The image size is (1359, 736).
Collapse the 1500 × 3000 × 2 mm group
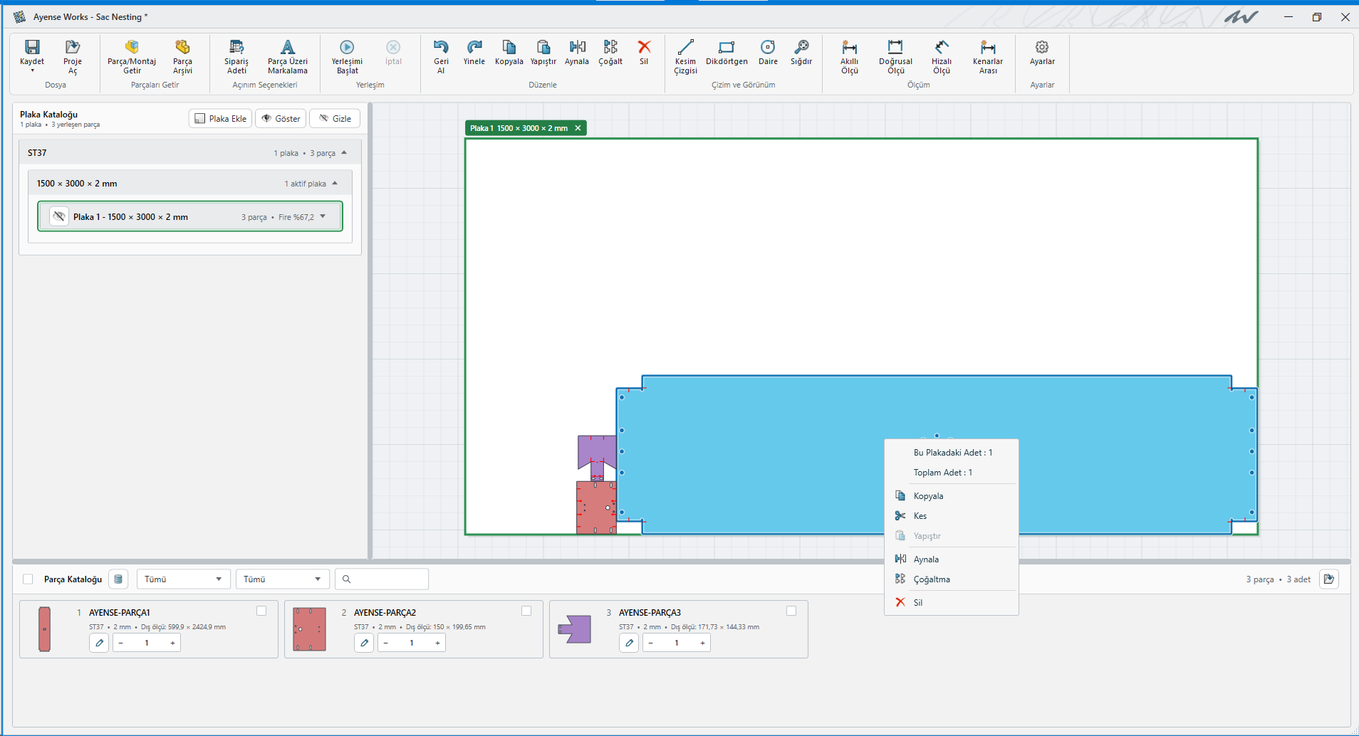click(335, 183)
